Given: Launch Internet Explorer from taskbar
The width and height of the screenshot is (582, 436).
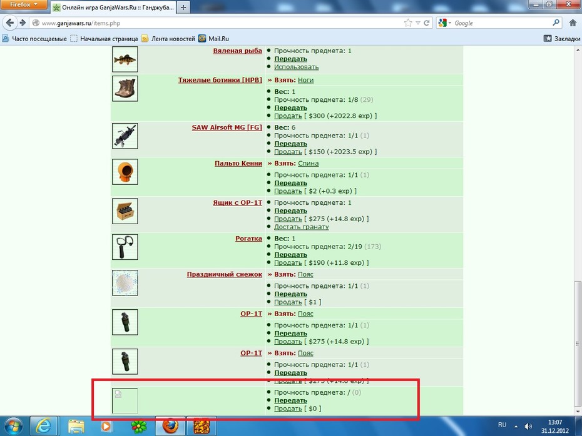Looking at the screenshot, I should coord(43,427).
